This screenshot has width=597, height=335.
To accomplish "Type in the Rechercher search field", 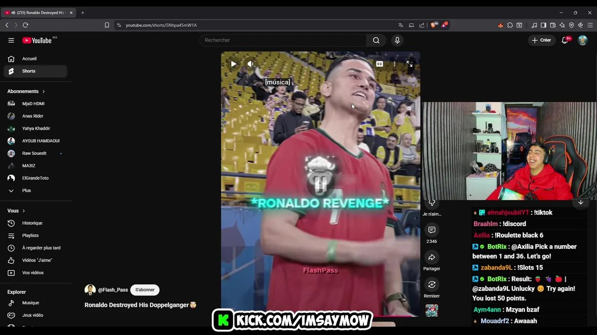I will coord(283,40).
